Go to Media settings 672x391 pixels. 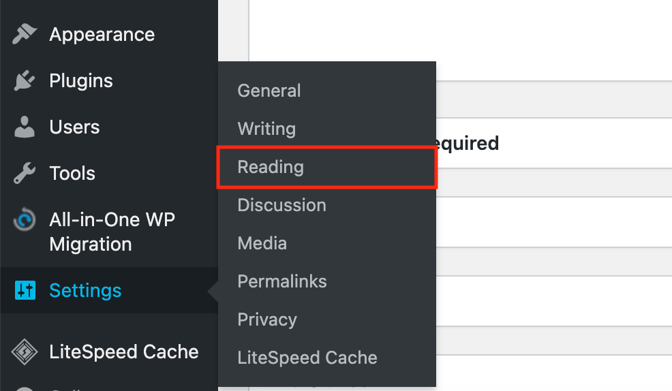click(262, 243)
